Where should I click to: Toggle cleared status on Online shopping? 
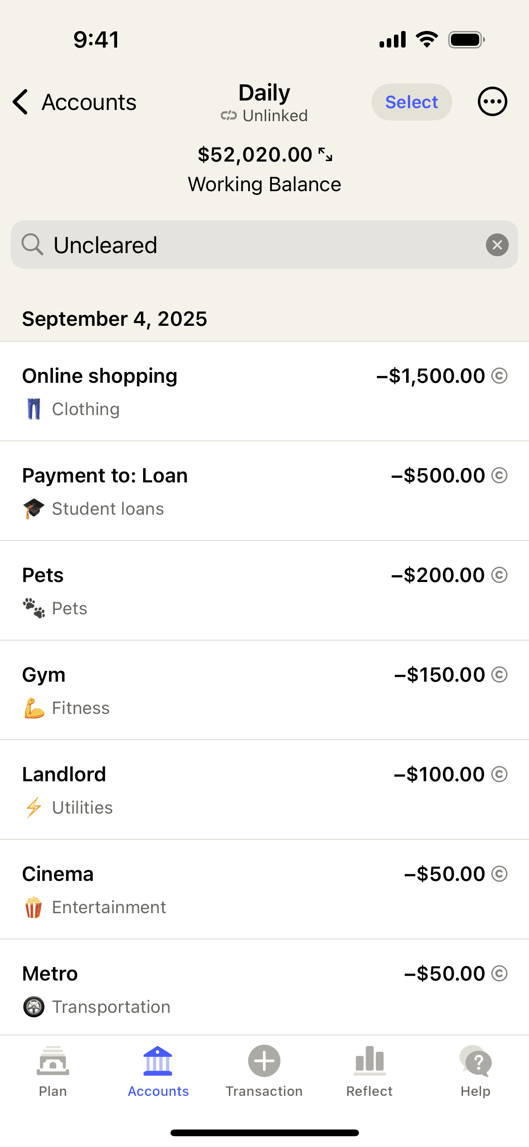point(499,376)
